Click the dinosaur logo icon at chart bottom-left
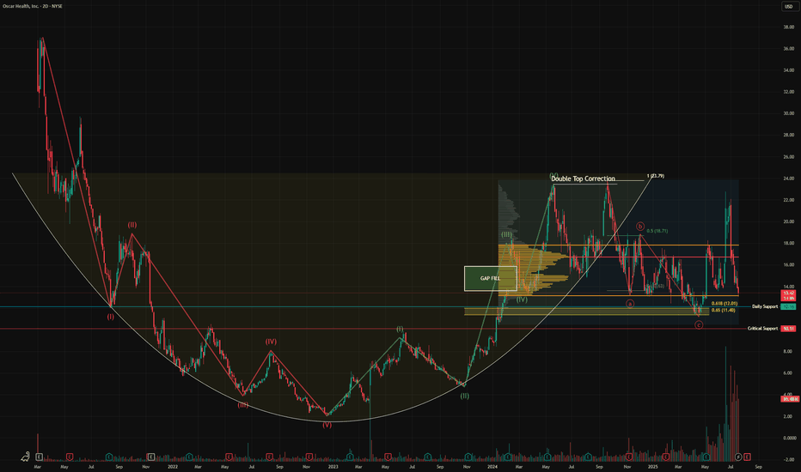This screenshot has height=472, width=801. click(25, 457)
